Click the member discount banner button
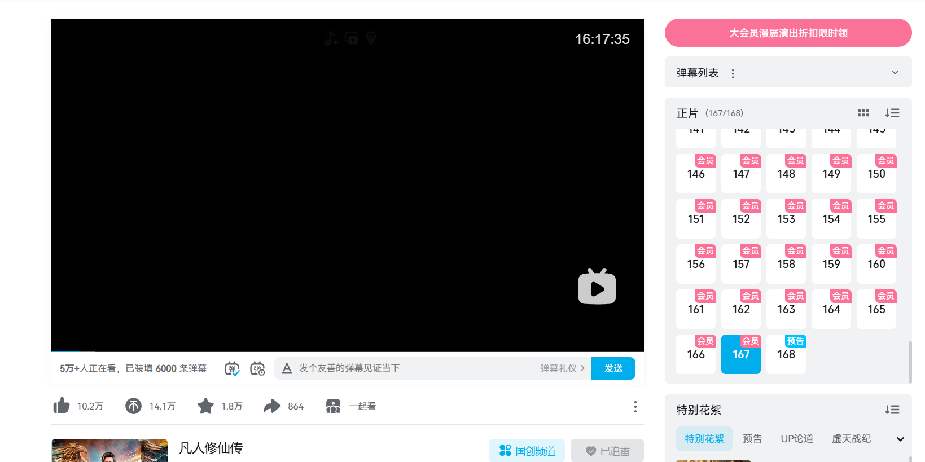This screenshot has height=462, width=925. coord(788,33)
